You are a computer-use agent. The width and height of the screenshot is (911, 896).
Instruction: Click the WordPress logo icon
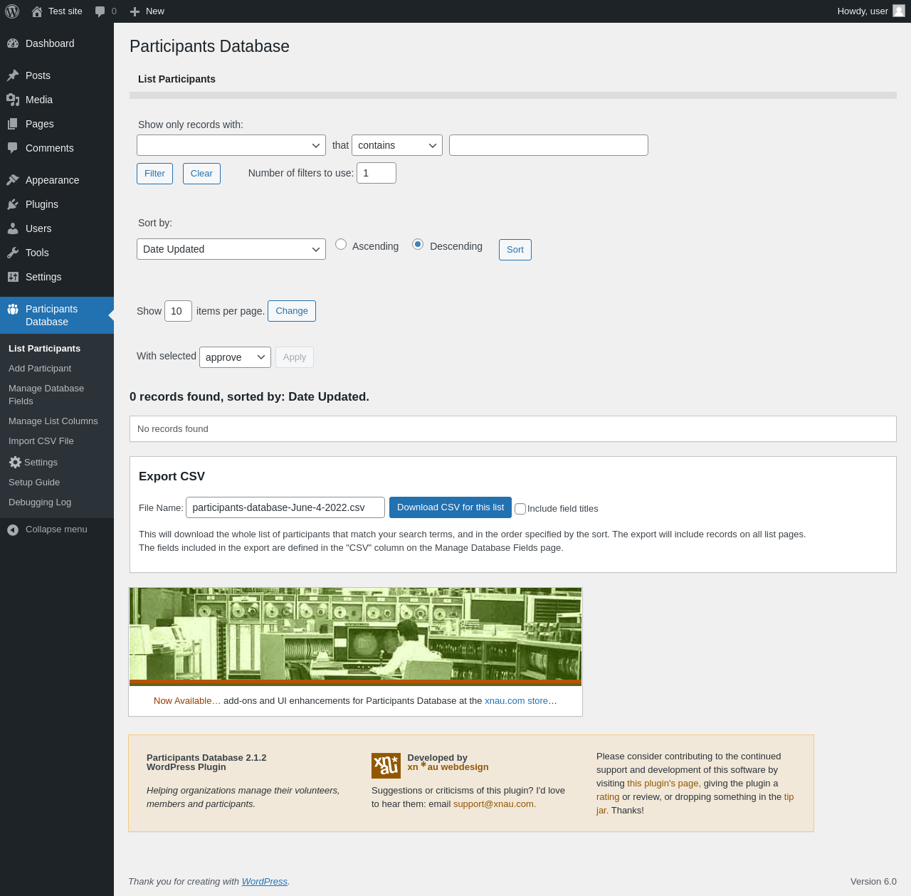click(12, 11)
